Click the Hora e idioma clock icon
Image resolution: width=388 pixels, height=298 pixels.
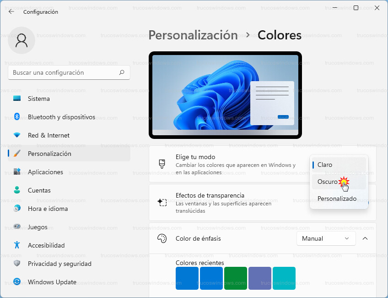click(x=17, y=209)
